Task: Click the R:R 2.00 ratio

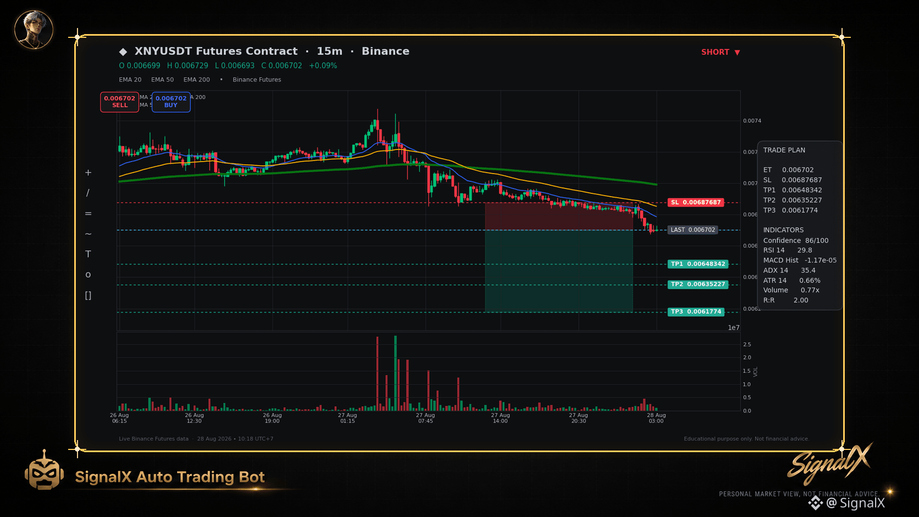Action: pyautogui.click(x=785, y=301)
